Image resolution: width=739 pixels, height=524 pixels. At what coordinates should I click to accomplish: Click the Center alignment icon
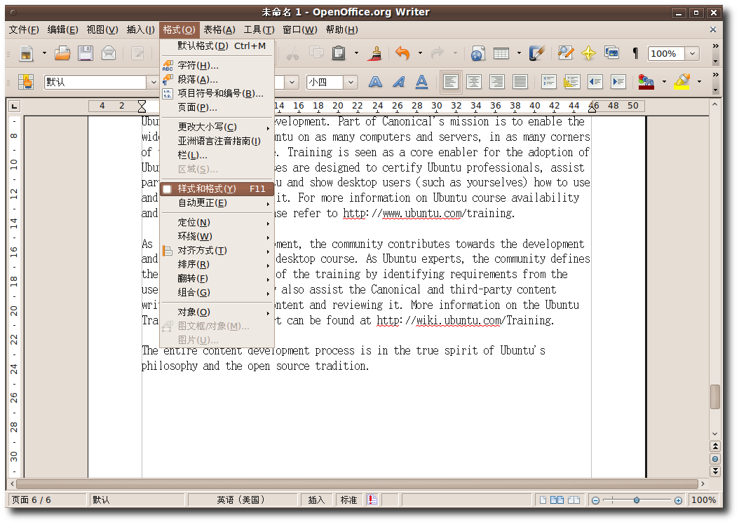tap(474, 82)
